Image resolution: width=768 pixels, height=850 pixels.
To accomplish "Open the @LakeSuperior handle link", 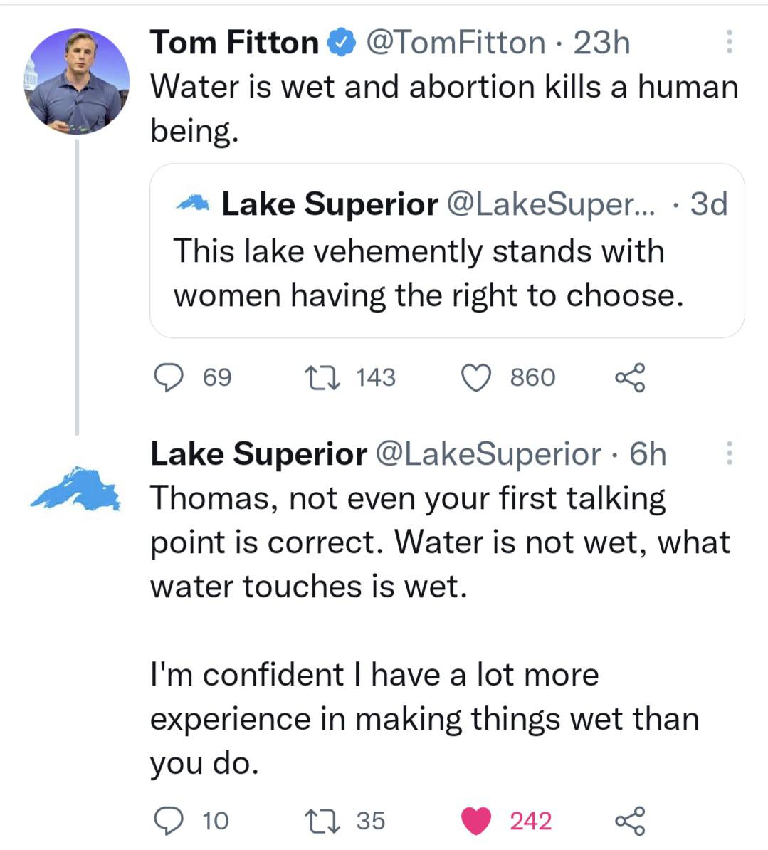I will coord(488,453).
